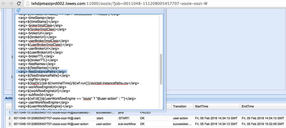
Task: Click the :start: name cell in row 2
Action: pos(100,118)
